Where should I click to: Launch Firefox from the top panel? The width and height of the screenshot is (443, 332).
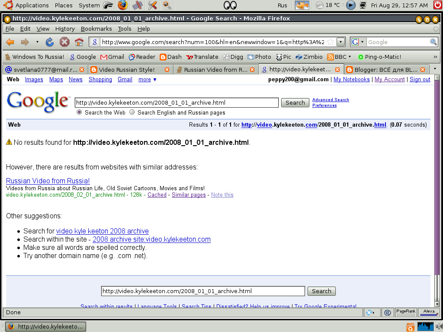pos(122,5)
